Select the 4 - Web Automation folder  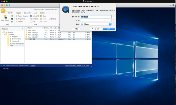click(17, 43)
